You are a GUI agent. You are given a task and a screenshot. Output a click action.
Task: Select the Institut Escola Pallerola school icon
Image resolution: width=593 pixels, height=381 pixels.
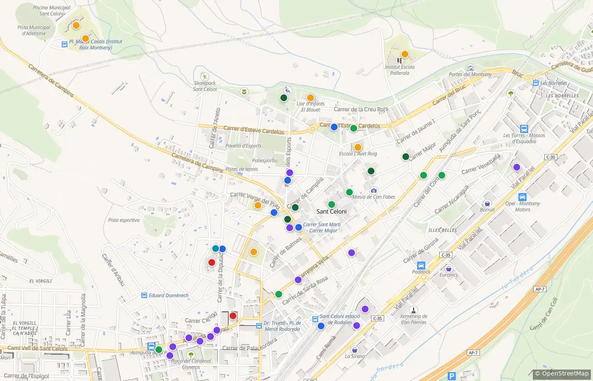coord(399,61)
